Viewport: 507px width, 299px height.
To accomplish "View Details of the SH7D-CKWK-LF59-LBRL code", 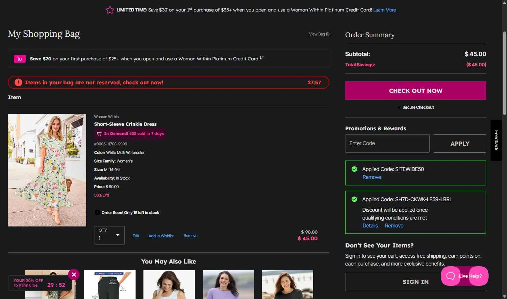I will pos(370,226).
